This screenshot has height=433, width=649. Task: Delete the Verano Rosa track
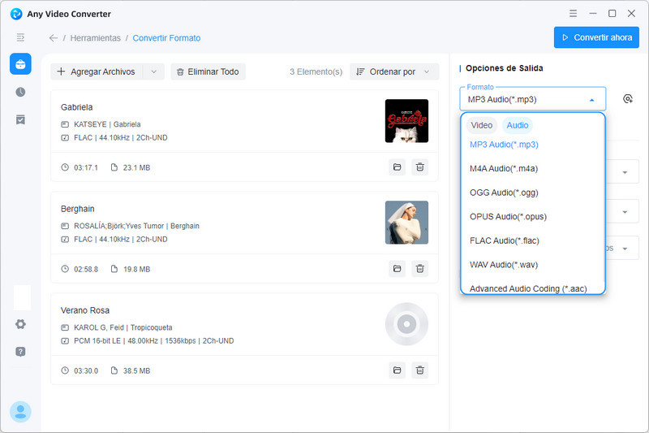pyautogui.click(x=419, y=370)
